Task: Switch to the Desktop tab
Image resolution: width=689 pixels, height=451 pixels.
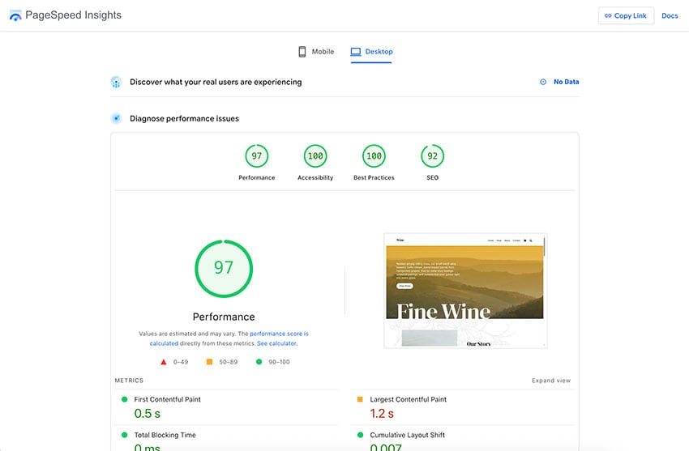Action: coord(371,52)
